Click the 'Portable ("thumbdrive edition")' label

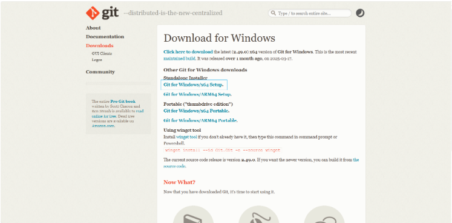pos(198,104)
